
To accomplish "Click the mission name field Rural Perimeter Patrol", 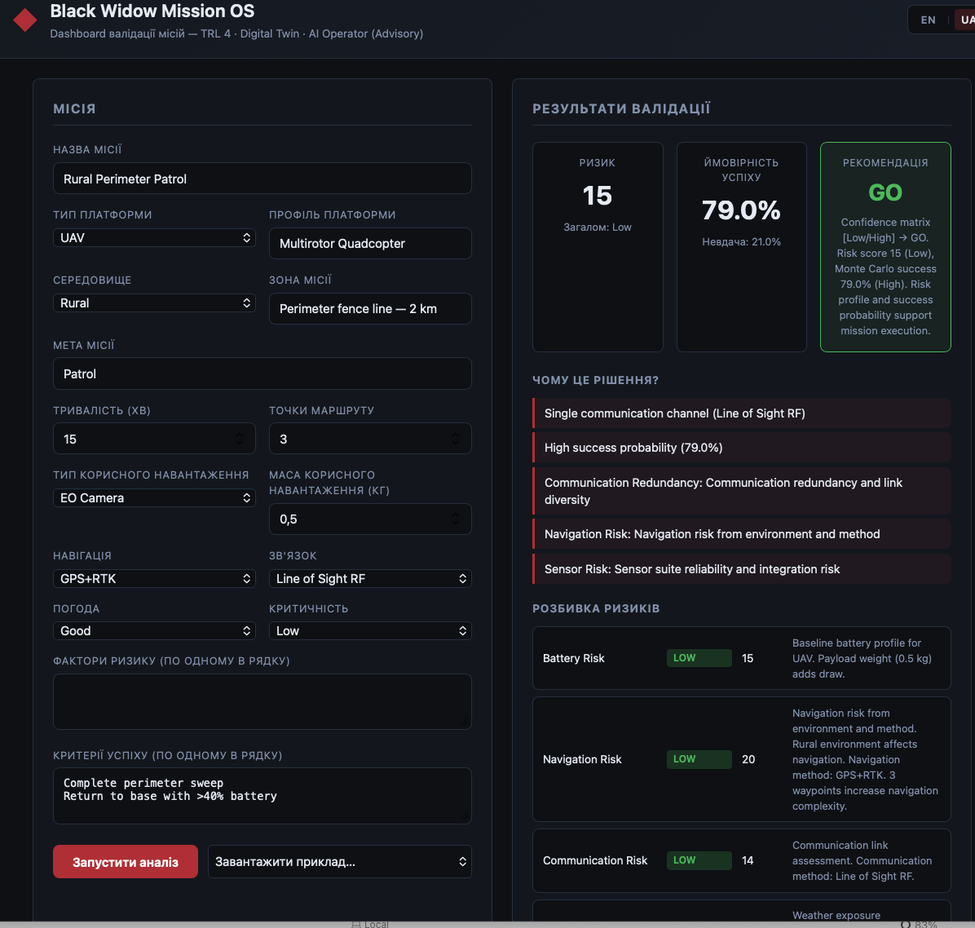I will pyautogui.click(x=262, y=179).
